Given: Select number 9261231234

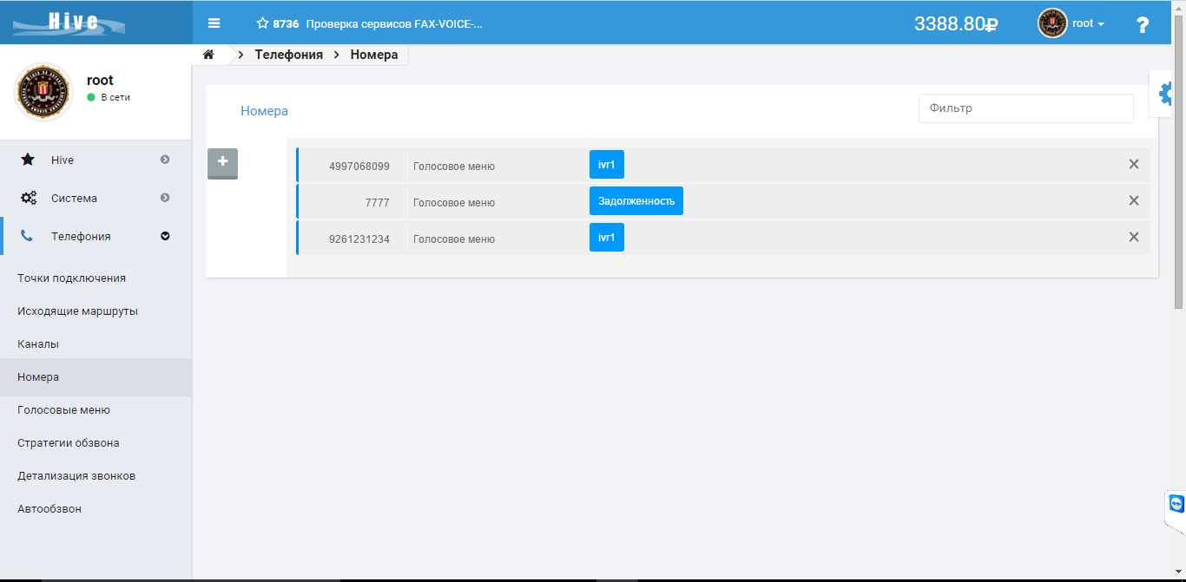Looking at the screenshot, I should [x=359, y=239].
